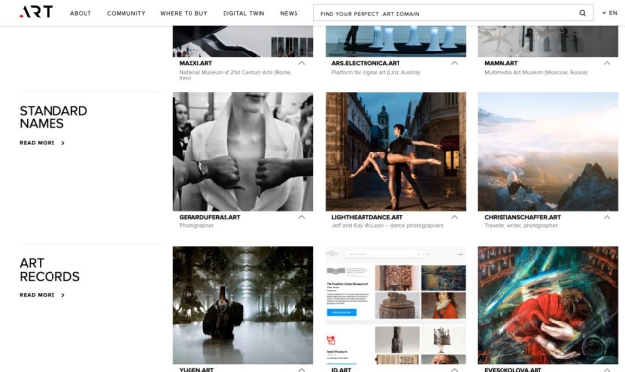Click arrow icon beside Art Records Read More
The image size is (625, 372).
[63, 295]
